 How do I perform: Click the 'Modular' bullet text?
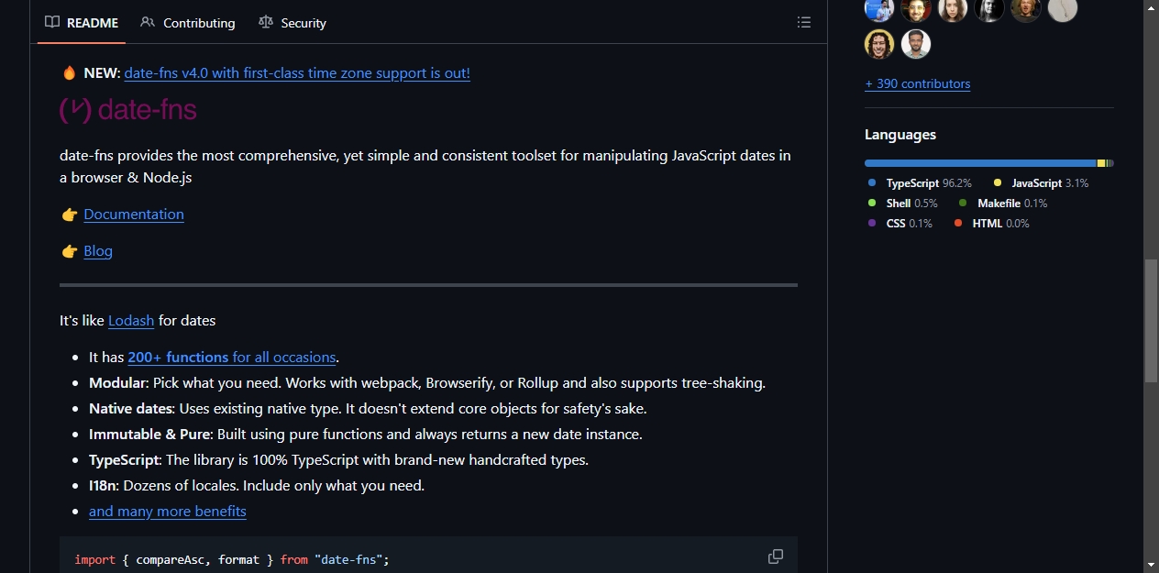click(426, 382)
